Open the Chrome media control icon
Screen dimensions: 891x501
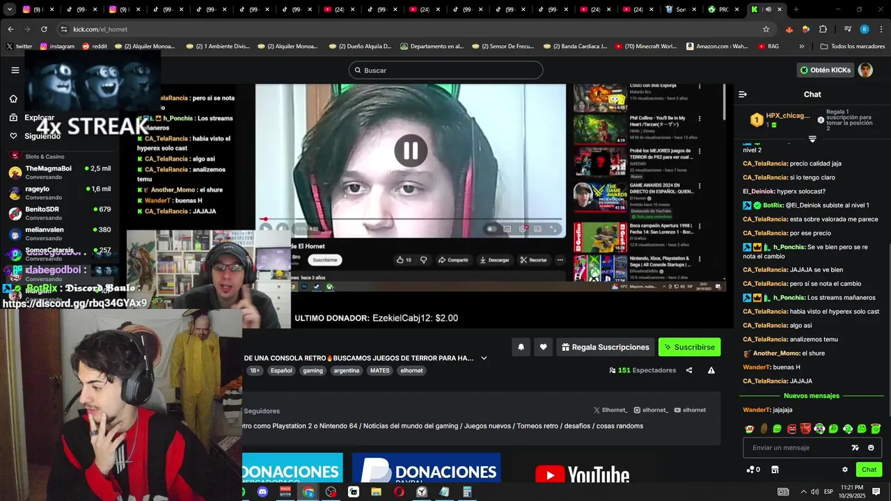click(848, 29)
